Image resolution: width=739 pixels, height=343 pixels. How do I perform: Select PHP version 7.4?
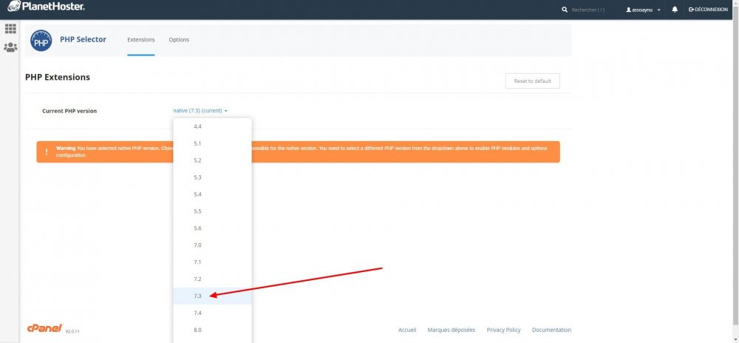point(212,313)
